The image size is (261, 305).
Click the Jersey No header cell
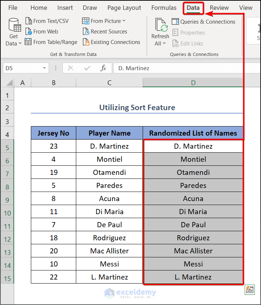point(53,133)
